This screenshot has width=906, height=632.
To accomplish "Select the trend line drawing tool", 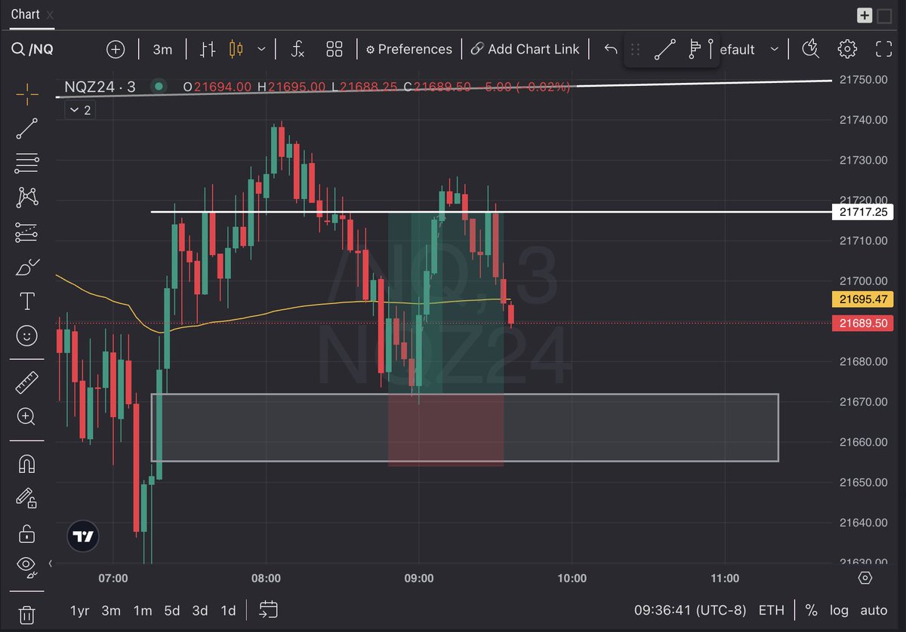I will point(27,128).
